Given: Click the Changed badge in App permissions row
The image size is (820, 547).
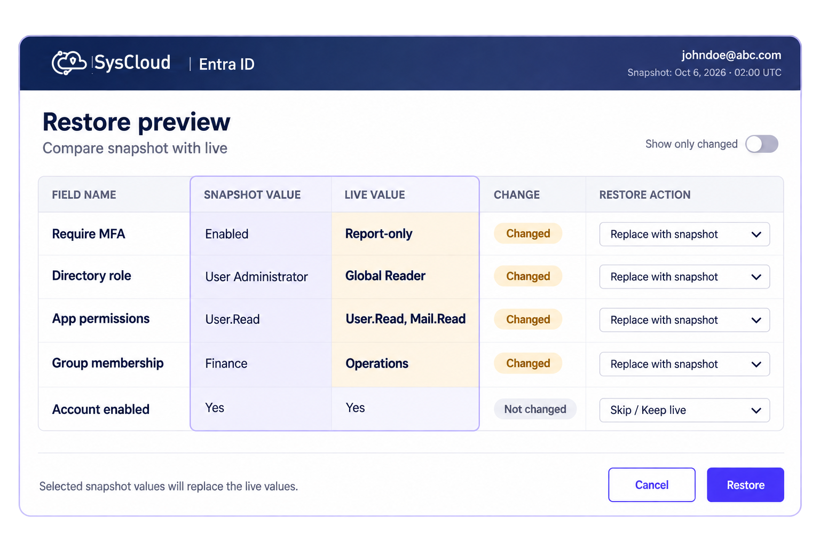Looking at the screenshot, I should [x=528, y=319].
